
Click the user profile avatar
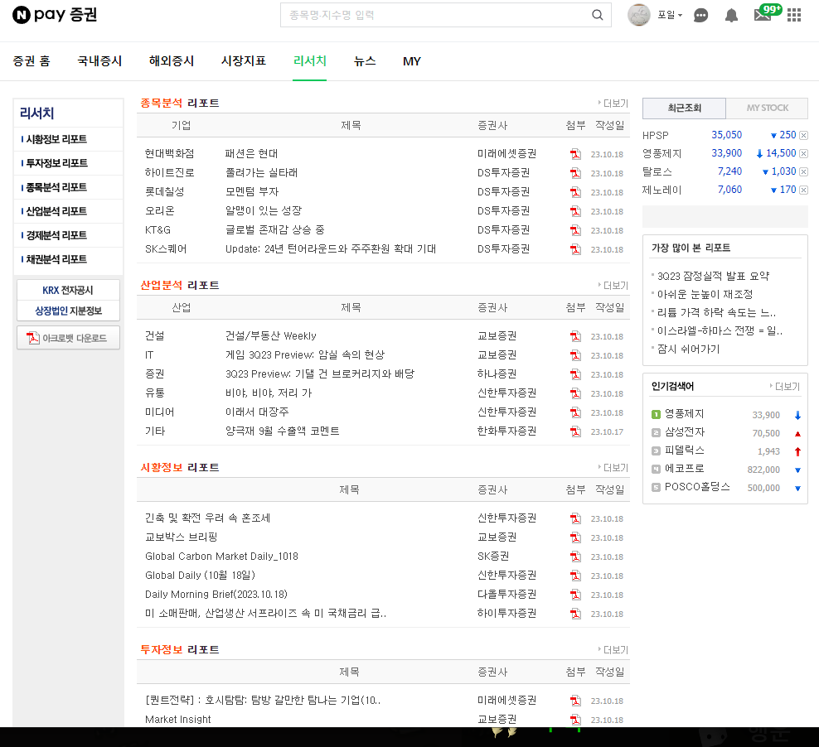[x=638, y=15]
